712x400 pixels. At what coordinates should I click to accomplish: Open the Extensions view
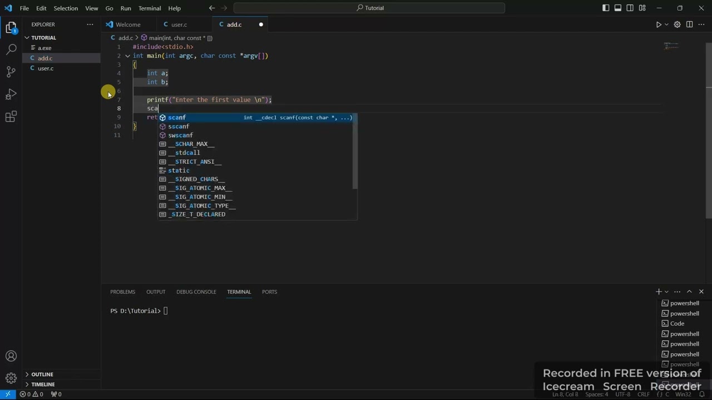coord(11,116)
